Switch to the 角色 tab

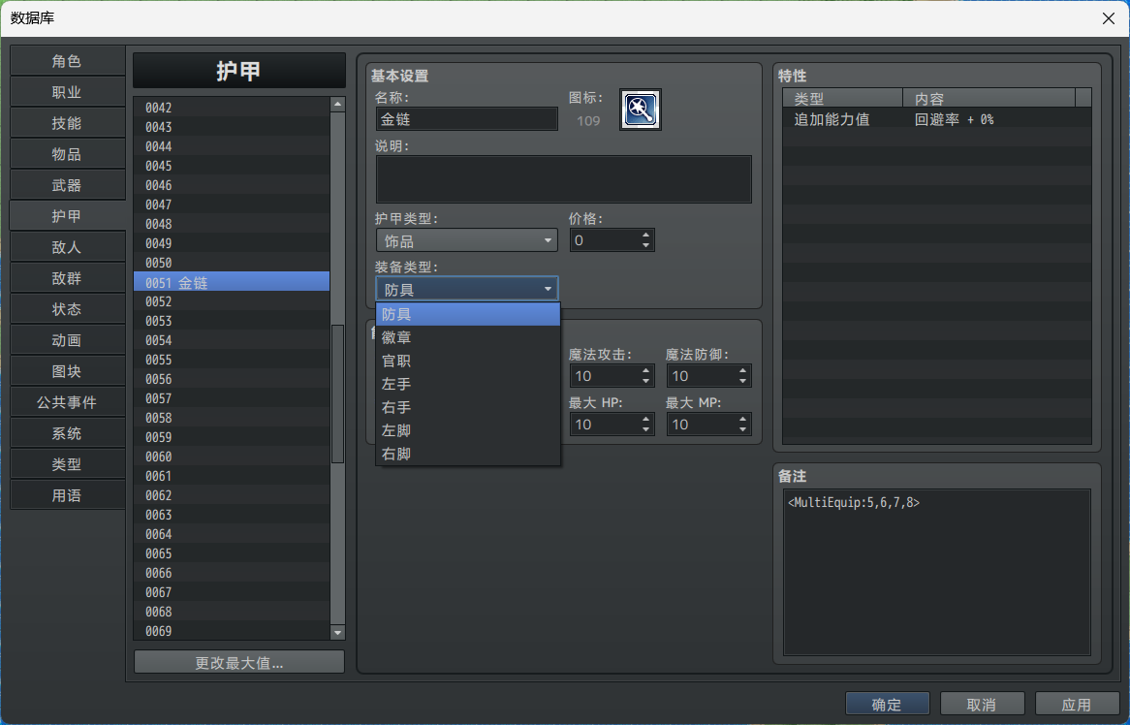click(67, 61)
